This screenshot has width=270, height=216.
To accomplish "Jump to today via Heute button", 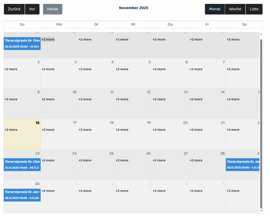I will click(x=53, y=9).
